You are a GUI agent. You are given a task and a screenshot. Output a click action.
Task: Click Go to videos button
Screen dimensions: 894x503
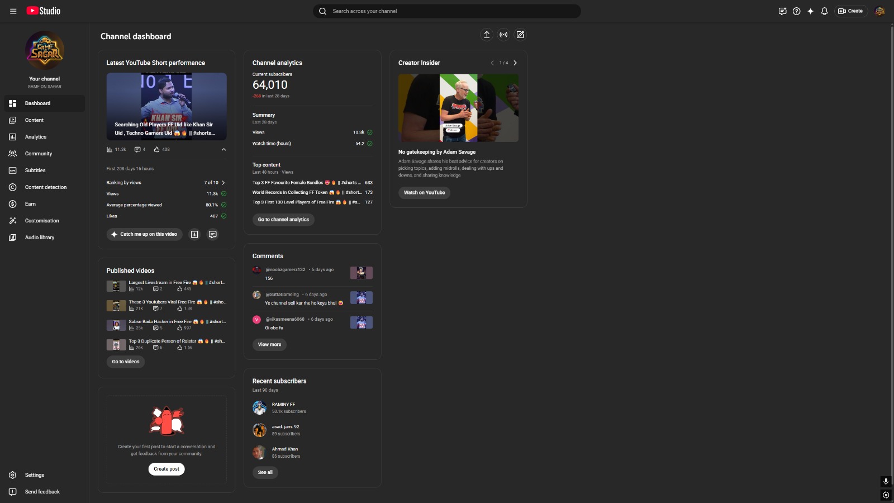click(x=126, y=362)
